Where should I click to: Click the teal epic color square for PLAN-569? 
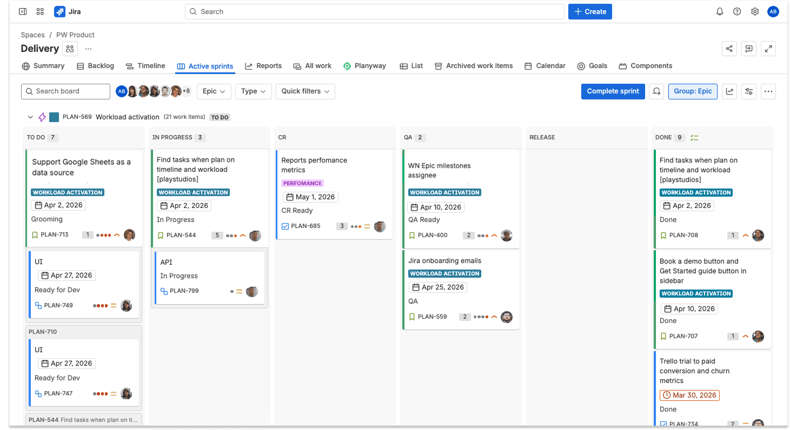click(x=54, y=117)
